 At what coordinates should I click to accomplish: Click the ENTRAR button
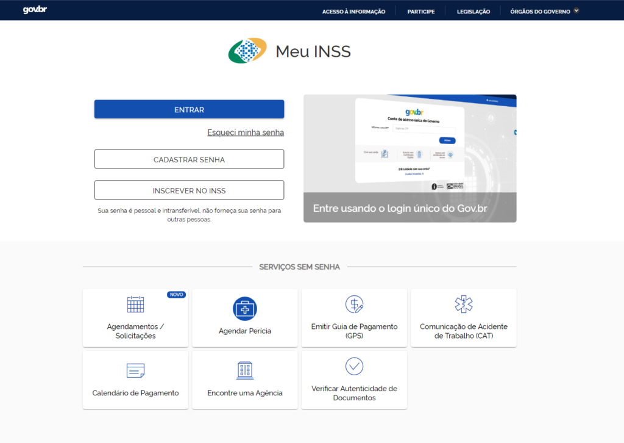pyautogui.click(x=189, y=109)
